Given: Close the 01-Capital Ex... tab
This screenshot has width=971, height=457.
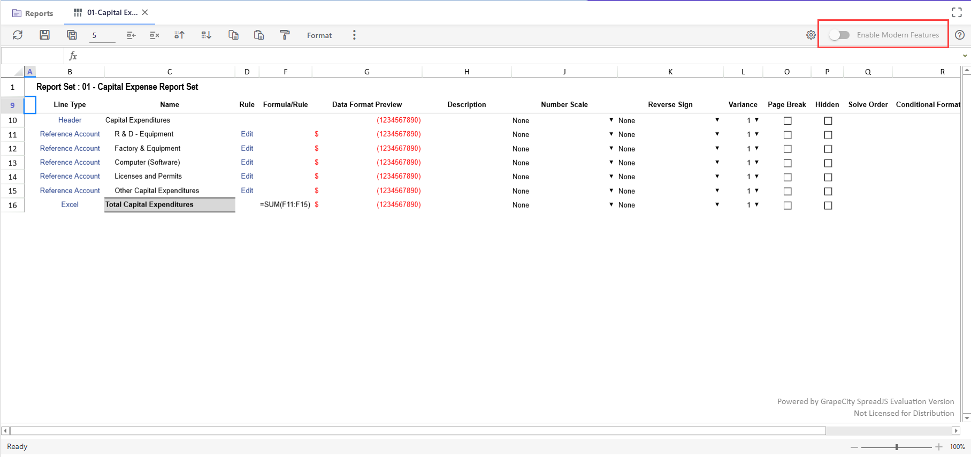Looking at the screenshot, I should point(145,12).
